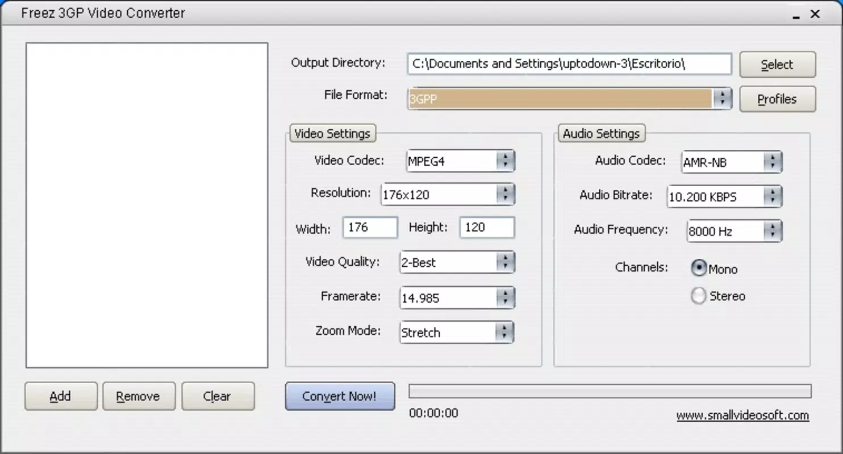
Task: Open the Framerate dropdown
Action: tap(457, 297)
